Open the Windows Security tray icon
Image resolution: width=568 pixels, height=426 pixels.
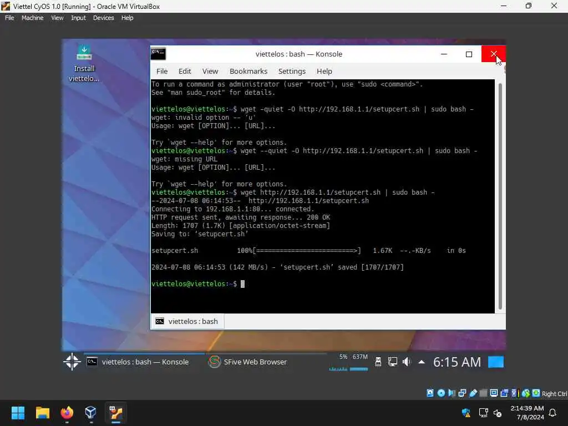pos(466,413)
